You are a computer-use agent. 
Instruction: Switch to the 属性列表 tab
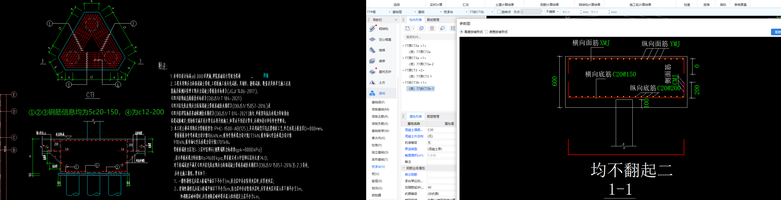click(415, 117)
